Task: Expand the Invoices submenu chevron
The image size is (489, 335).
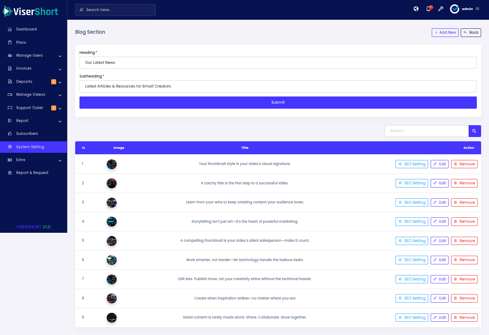Action: pyautogui.click(x=60, y=69)
